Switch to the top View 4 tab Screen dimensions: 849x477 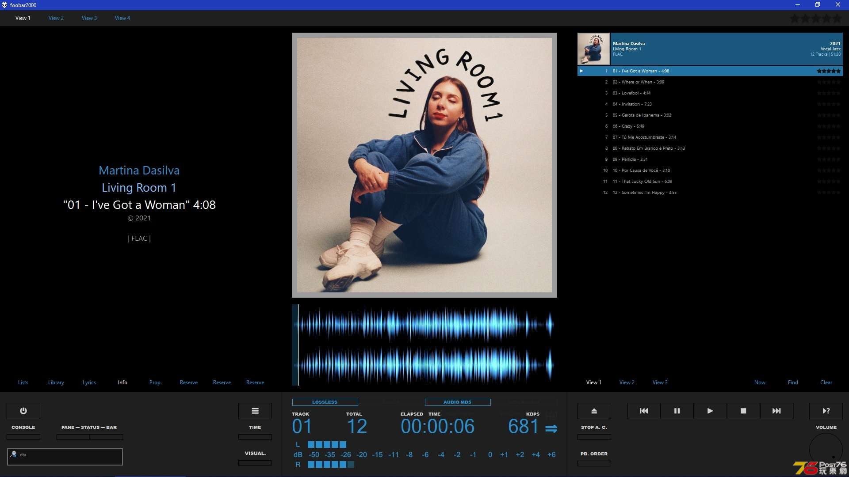(122, 18)
